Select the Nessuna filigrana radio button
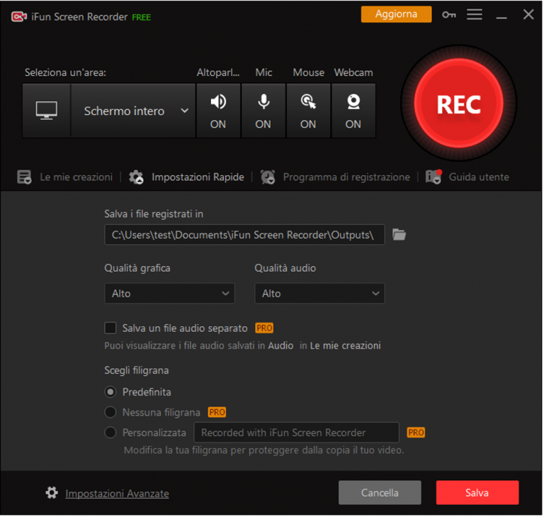This screenshot has height=517, width=544. 110,413
